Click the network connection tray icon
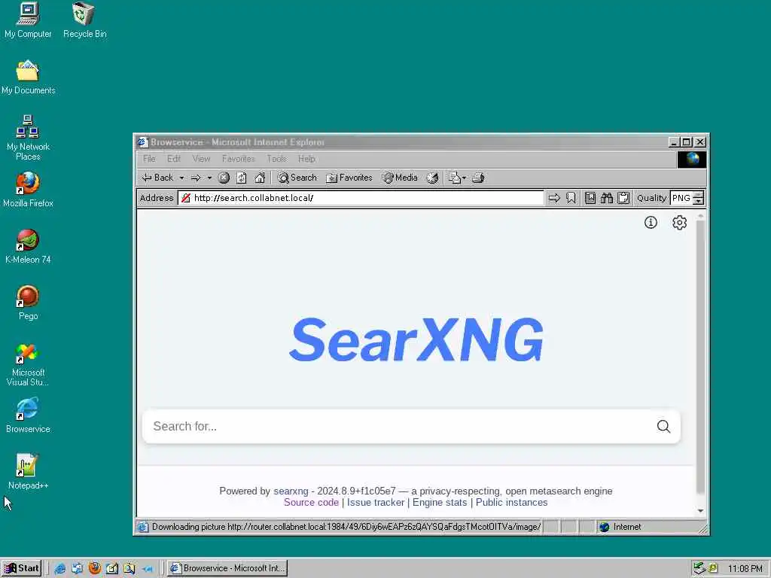Screen dimensions: 771x578 click(x=699, y=569)
